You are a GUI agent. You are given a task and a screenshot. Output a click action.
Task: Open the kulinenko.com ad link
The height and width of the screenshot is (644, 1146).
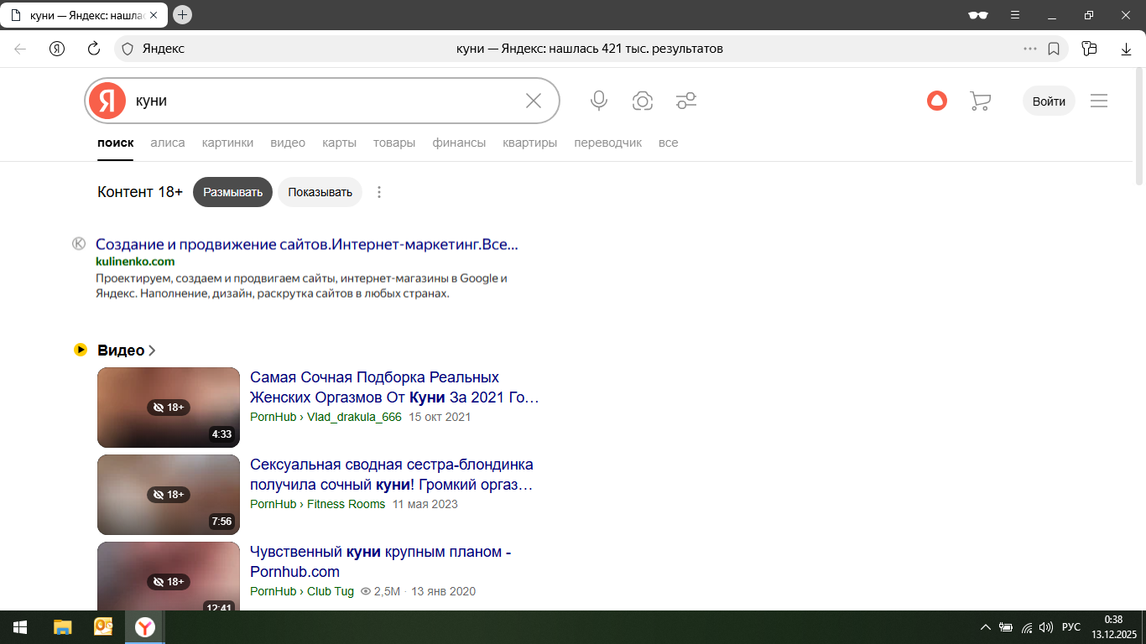pyautogui.click(x=306, y=245)
